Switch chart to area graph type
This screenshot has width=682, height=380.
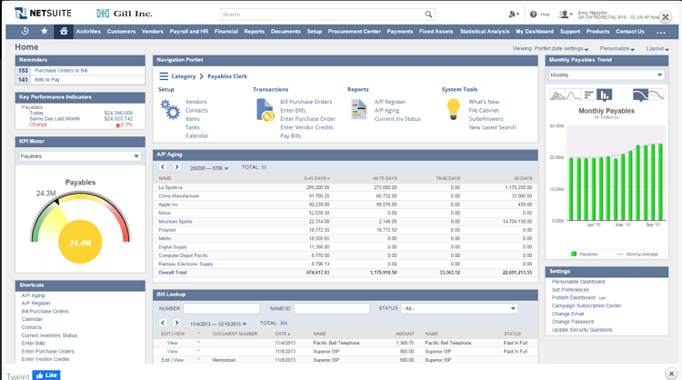pyautogui.click(x=558, y=95)
